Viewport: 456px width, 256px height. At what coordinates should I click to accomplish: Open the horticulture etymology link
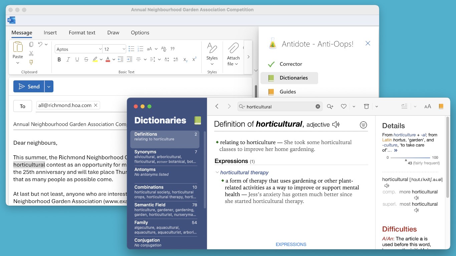(x=405, y=135)
